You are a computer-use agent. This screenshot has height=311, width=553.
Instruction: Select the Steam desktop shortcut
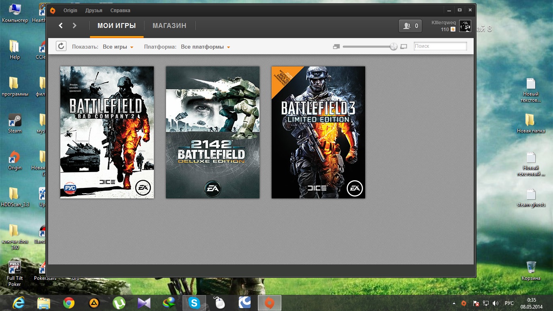pyautogui.click(x=15, y=124)
